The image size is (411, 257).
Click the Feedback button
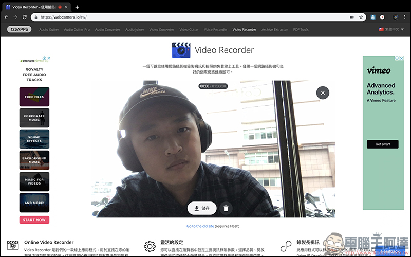point(390,251)
